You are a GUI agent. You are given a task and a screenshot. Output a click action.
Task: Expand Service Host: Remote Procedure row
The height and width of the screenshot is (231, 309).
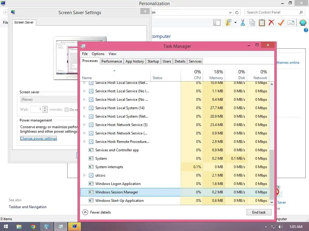[x=84, y=142]
